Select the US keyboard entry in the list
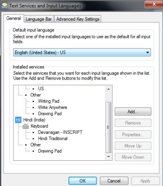 (x=41, y=89)
